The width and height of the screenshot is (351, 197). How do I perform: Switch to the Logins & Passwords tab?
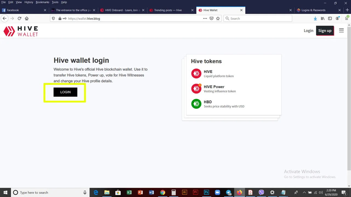[x=319, y=10]
